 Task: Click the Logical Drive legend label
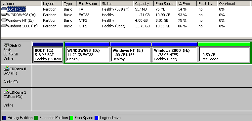(110, 118)
